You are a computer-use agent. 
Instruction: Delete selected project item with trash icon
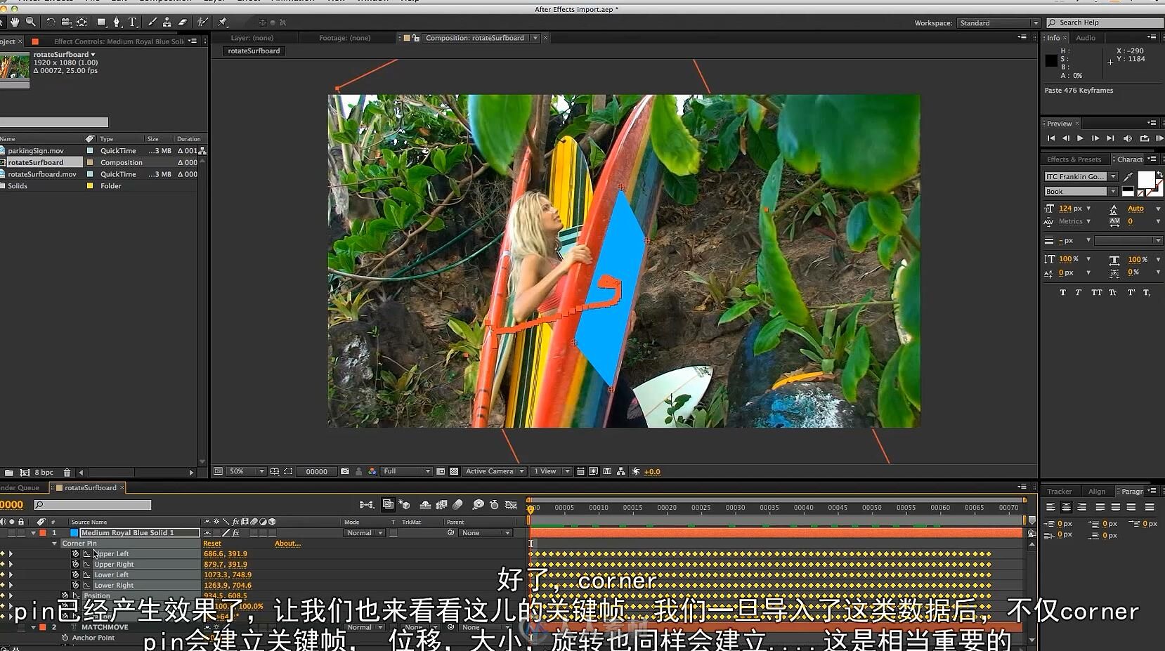(67, 473)
